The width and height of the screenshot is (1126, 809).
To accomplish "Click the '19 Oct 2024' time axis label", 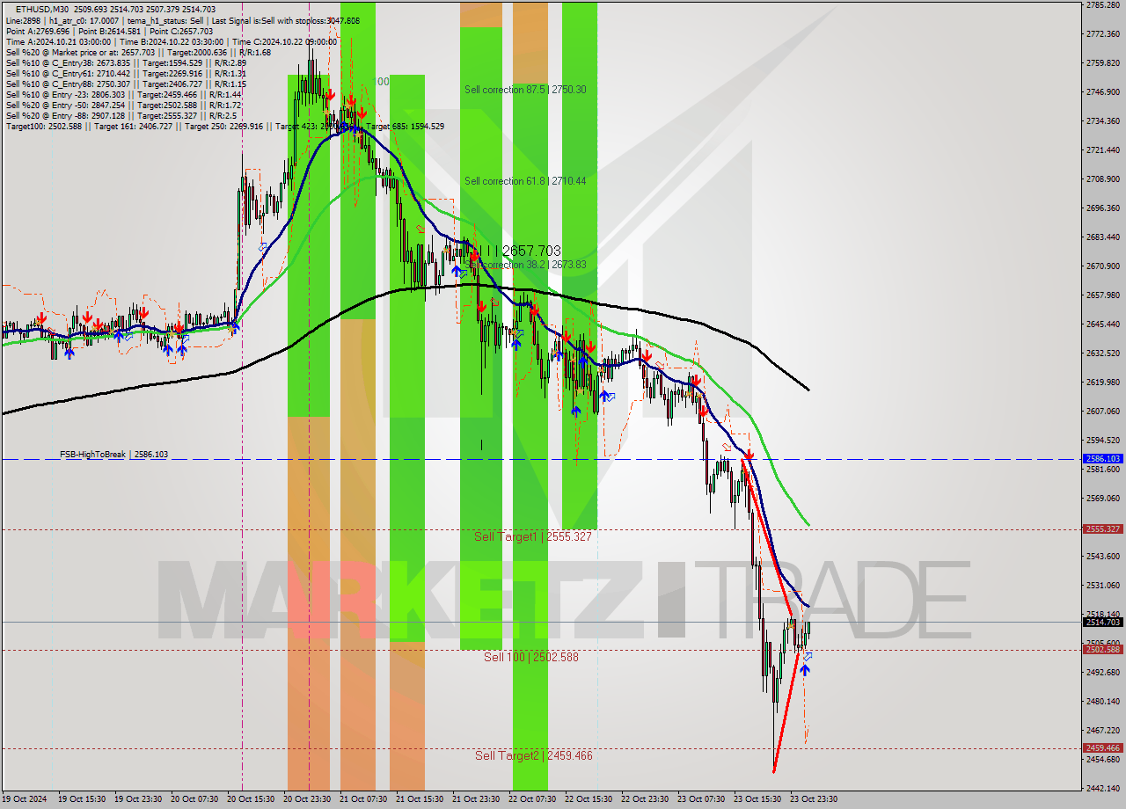I will 24,799.
